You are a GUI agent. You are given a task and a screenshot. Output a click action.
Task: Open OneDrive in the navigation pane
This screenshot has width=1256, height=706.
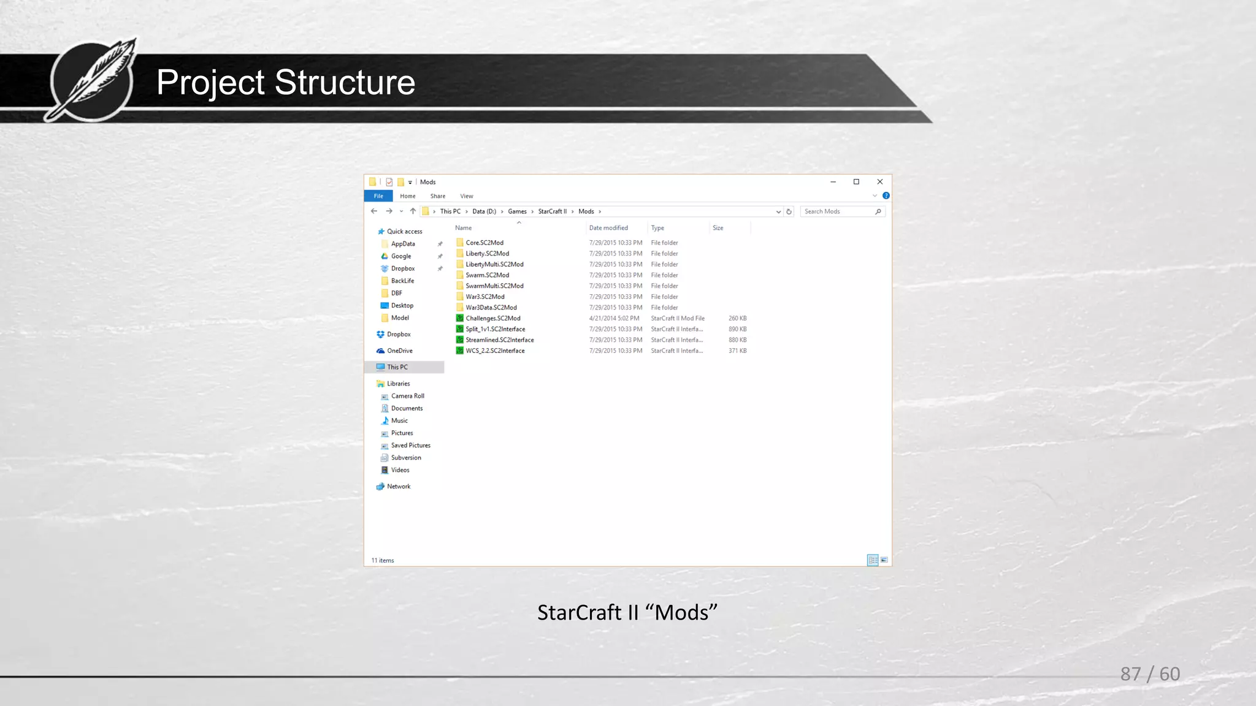pyautogui.click(x=400, y=351)
